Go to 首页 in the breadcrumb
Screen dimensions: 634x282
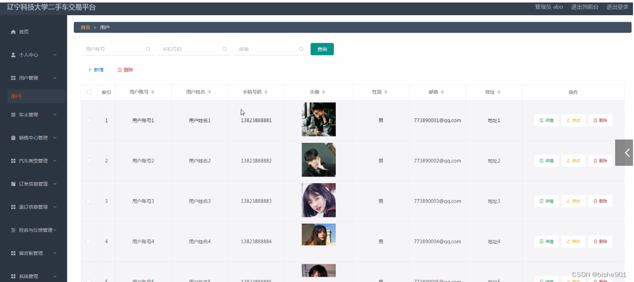(85, 27)
